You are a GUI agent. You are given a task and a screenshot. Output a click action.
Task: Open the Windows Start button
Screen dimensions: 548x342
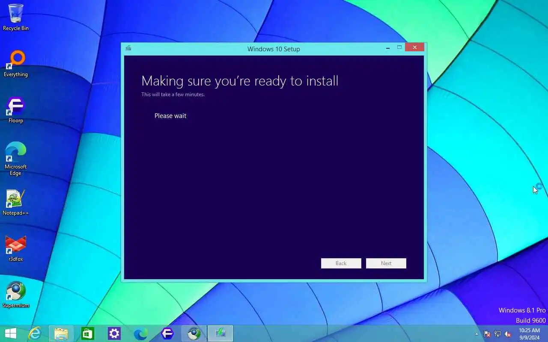pyautogui.click(x=10, y=333)
